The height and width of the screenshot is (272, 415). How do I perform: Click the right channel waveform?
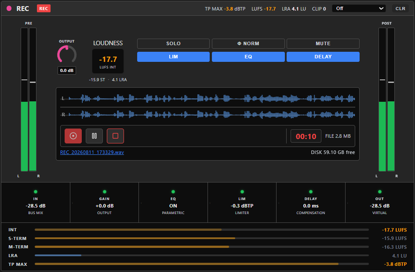[x=208, y=115]
